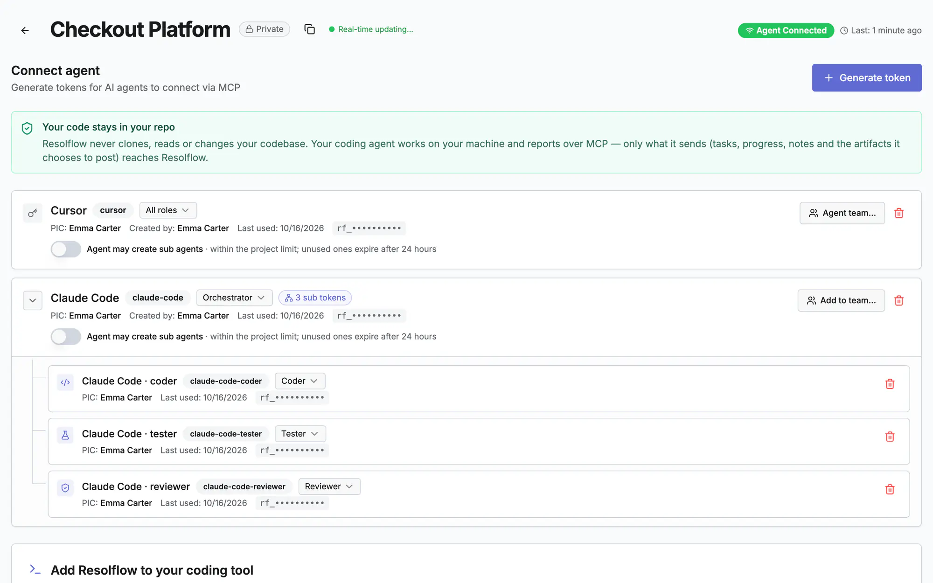Click the terminal prompt icon by Add Resolflow
The image size is (933, 583).
(x=35, y=569)
